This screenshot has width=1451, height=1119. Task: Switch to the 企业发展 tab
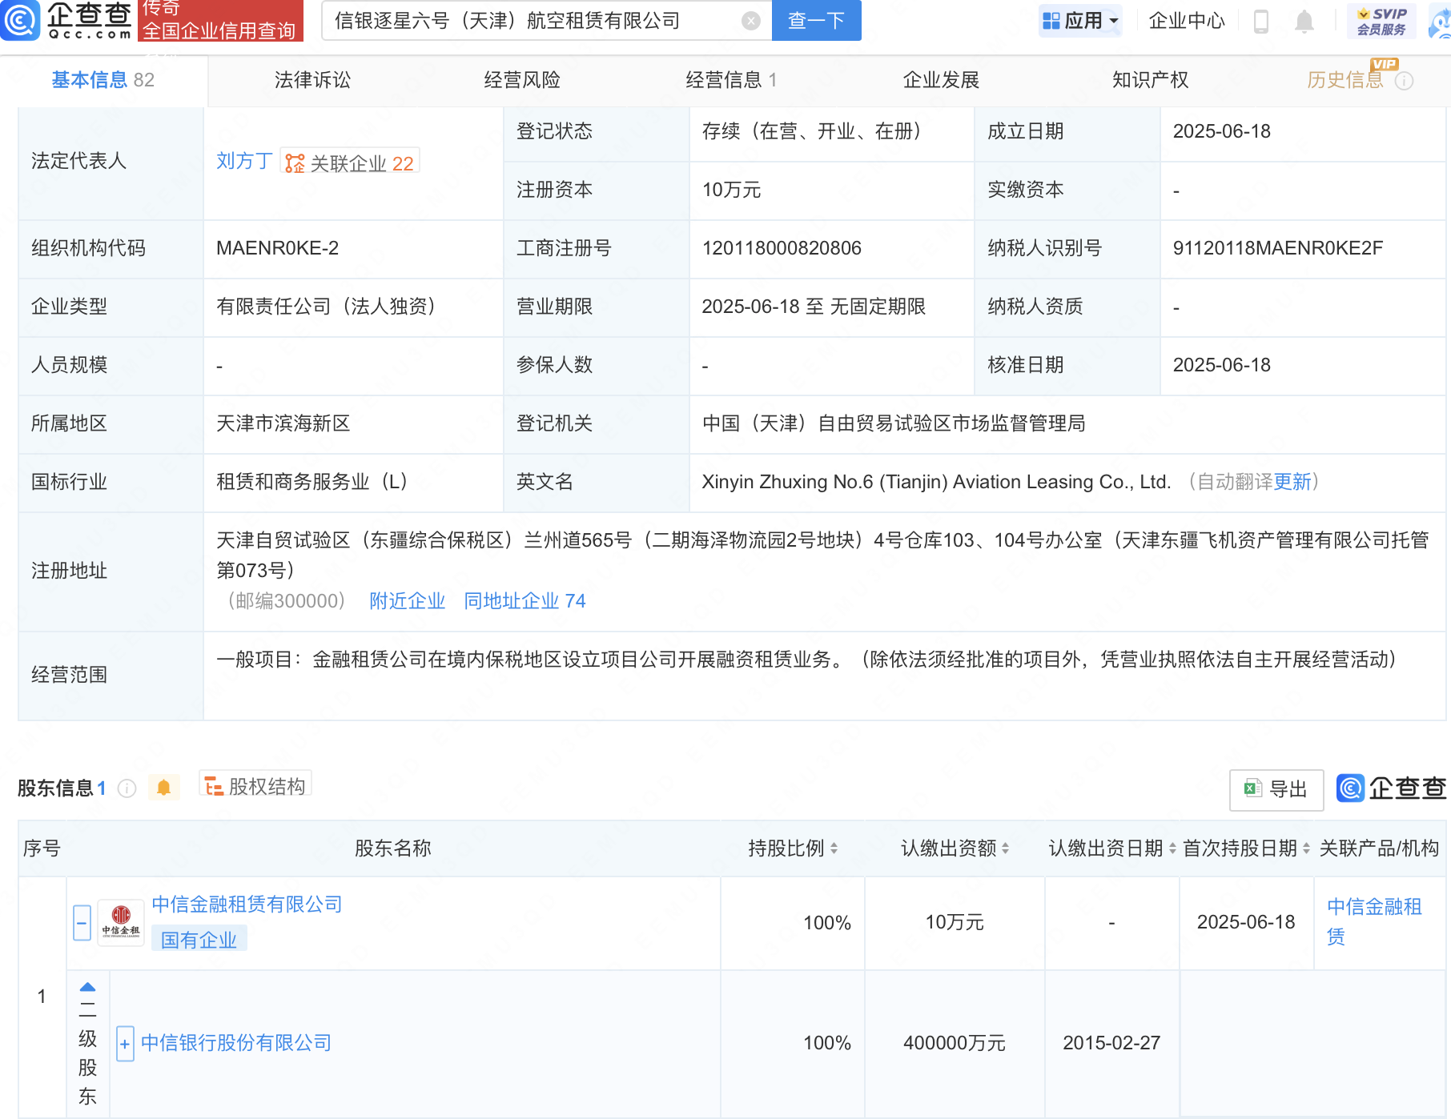941,80
